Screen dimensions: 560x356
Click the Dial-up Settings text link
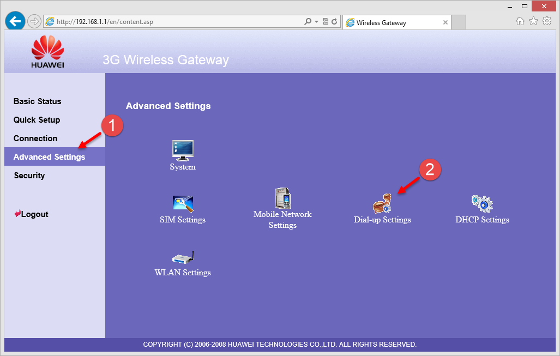click(382, 220)
